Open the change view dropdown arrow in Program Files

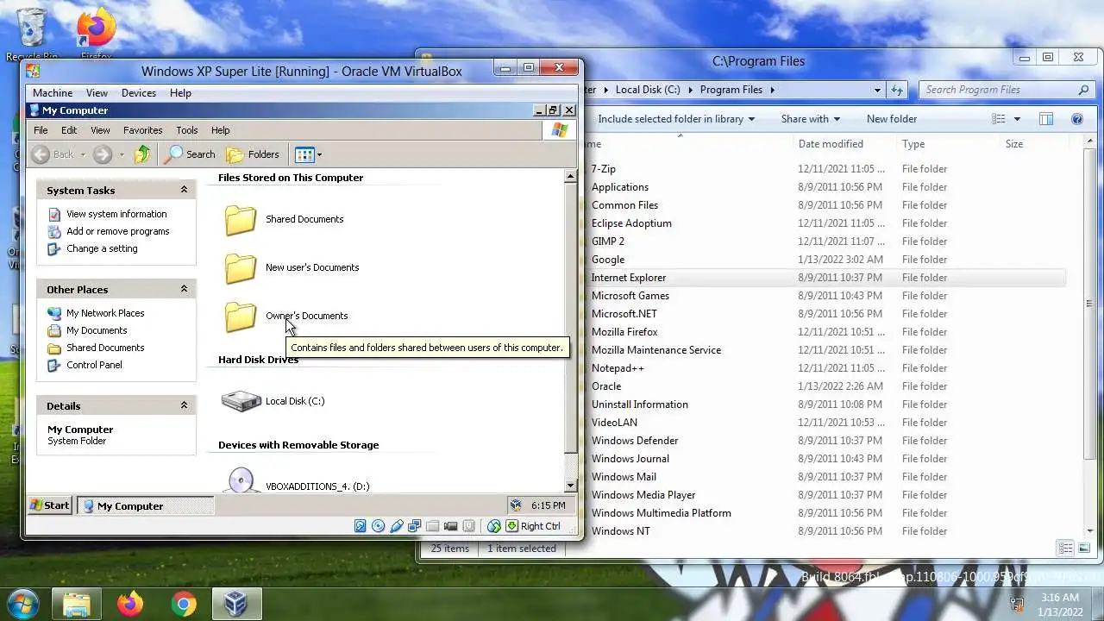[1017, 119]
